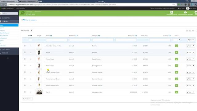Open the My shop link
The height and width of the screenshot is (111, 197).
point(181,8)
